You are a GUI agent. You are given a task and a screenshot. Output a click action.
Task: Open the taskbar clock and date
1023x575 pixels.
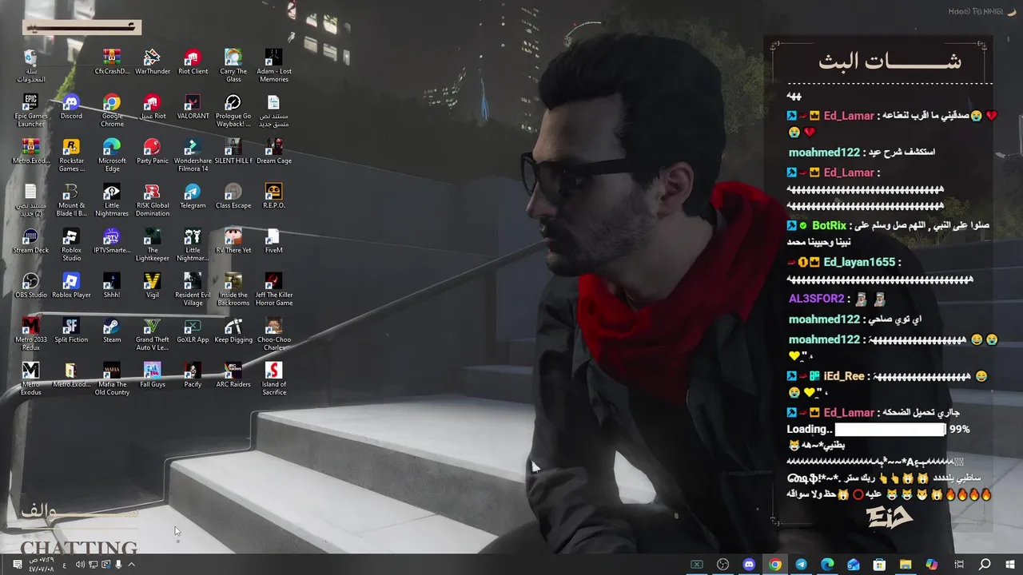[42, 565]
